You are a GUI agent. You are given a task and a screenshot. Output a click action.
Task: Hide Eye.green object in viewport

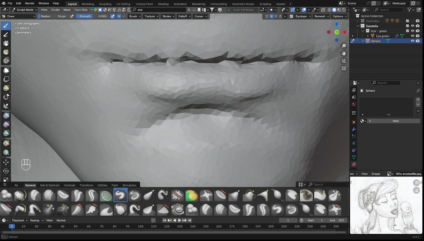click(412, 36)
